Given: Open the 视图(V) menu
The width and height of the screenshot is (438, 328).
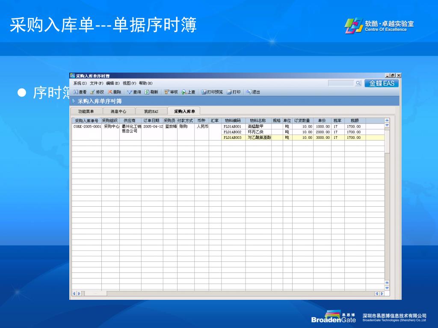Looking at the screenshot, I should pos(129,83).
